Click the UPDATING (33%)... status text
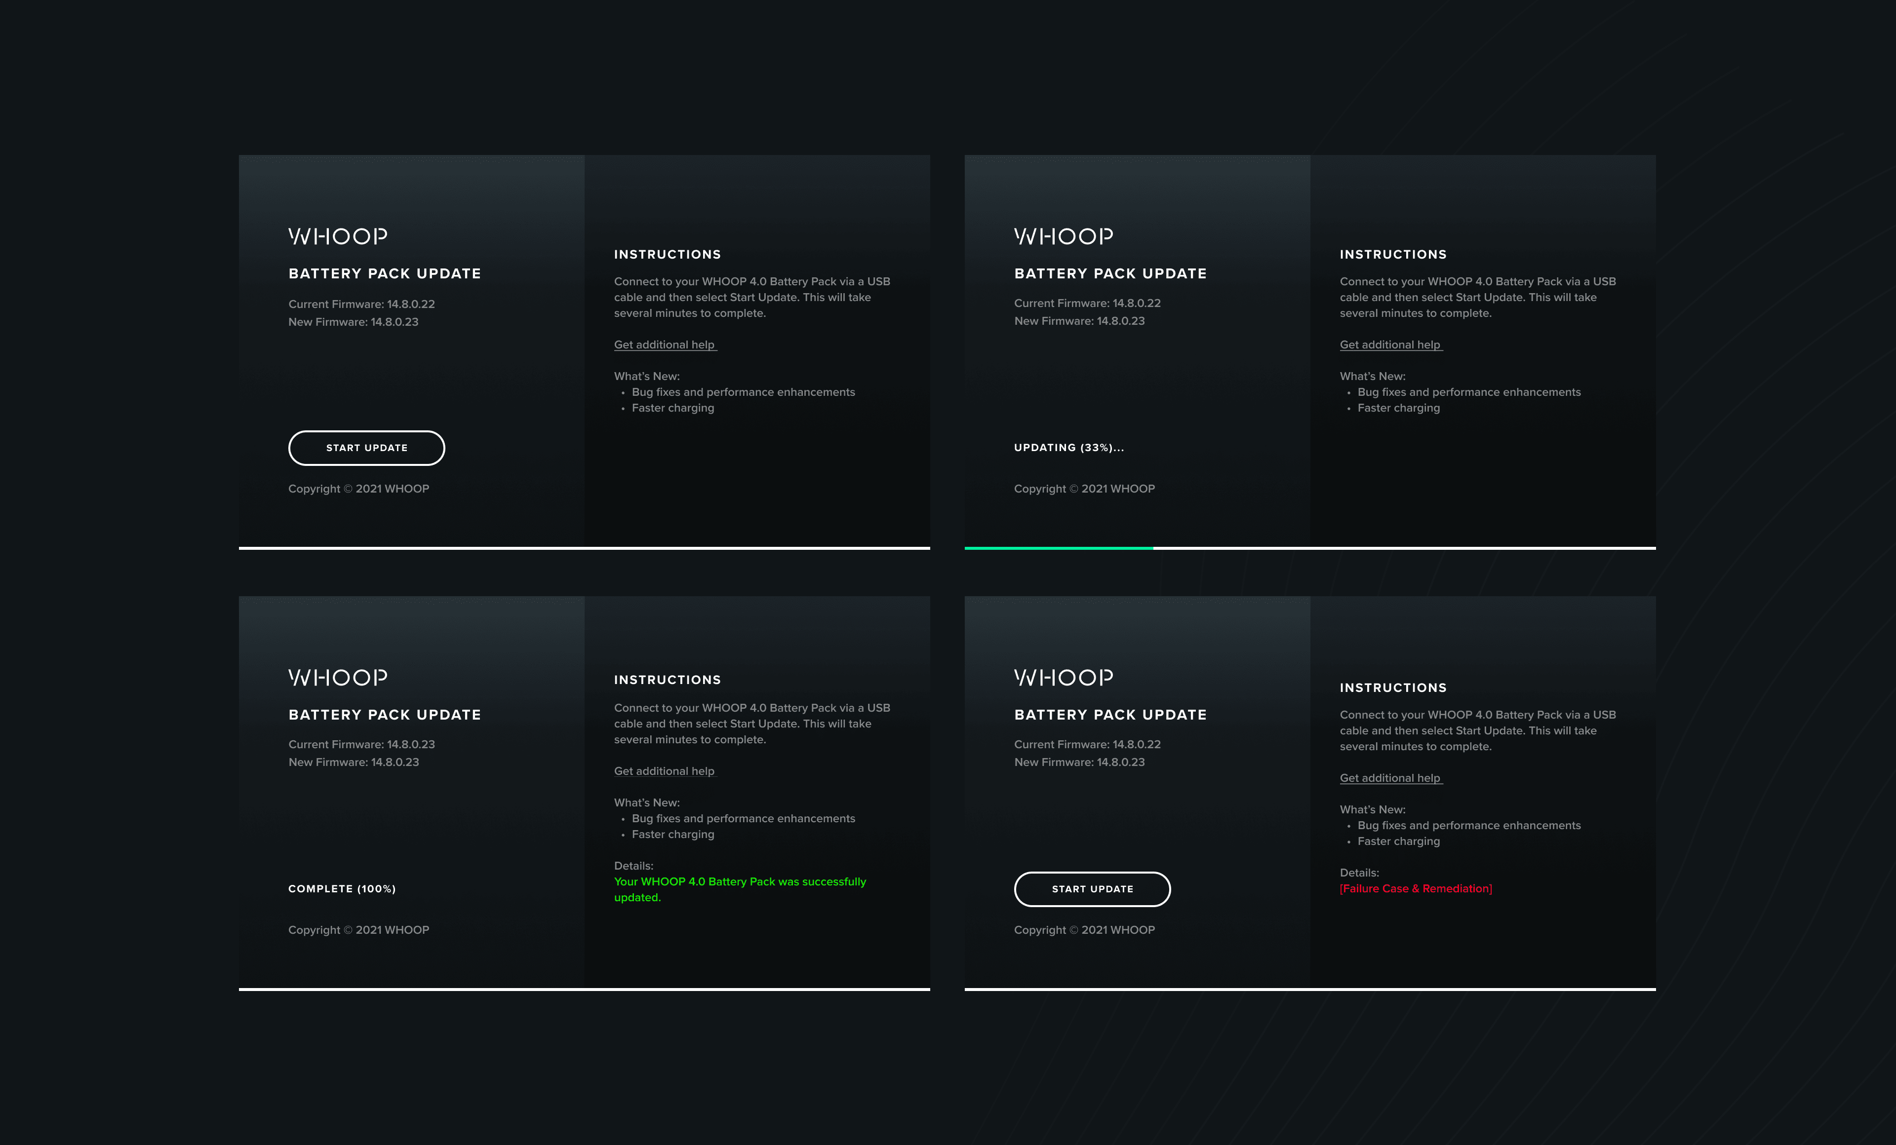The height and width of the screenshot is (1145, 1896). point(1068,448)
